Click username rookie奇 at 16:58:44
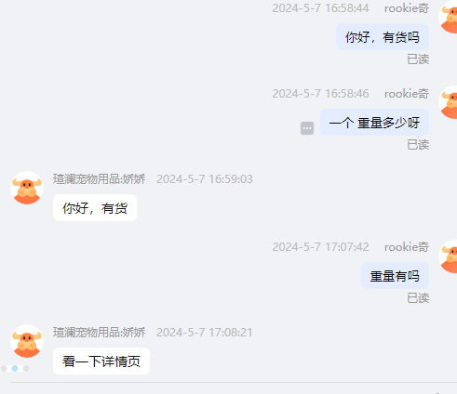The image size is (457, 394). click(x=407, y=8)
